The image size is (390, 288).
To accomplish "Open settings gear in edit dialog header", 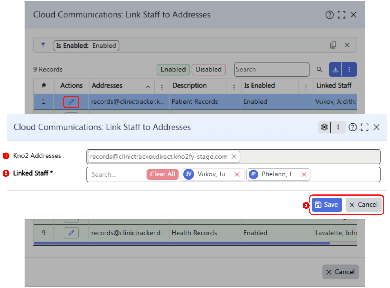I will click(324, 127).
